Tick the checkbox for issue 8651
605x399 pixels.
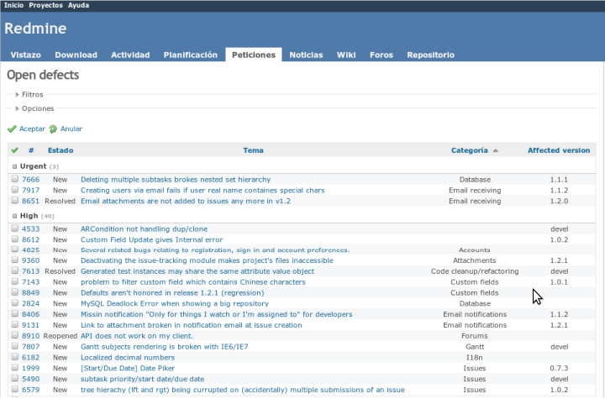tap(14, 200)
